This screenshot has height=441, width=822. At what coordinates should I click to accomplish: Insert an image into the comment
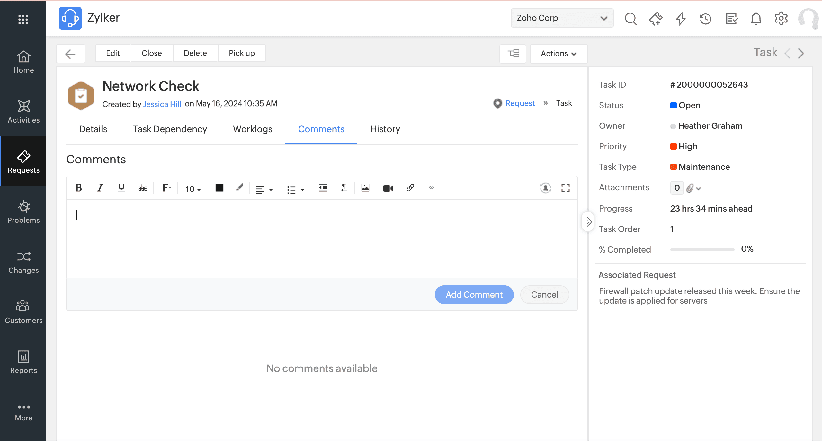365,188
